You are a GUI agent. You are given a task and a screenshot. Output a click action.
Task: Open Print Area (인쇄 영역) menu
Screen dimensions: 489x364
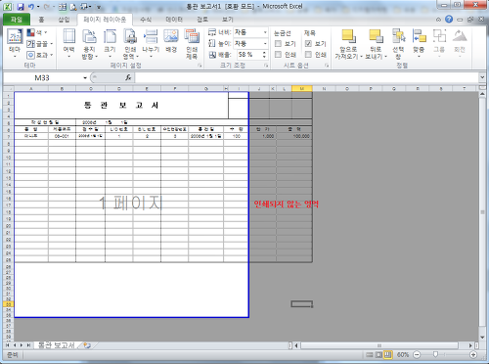130,44
